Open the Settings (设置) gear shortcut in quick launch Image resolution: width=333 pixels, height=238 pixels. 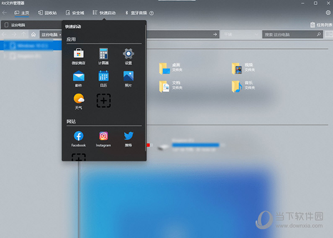128,56
